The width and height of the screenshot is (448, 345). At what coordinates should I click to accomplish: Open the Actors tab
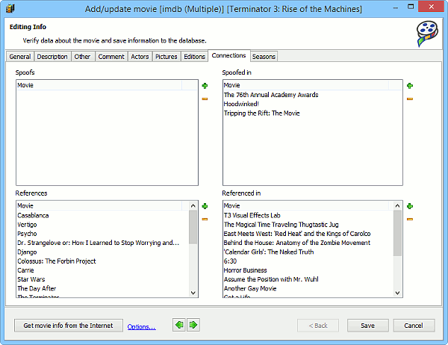pyautogui.click(x=140, y=57)
